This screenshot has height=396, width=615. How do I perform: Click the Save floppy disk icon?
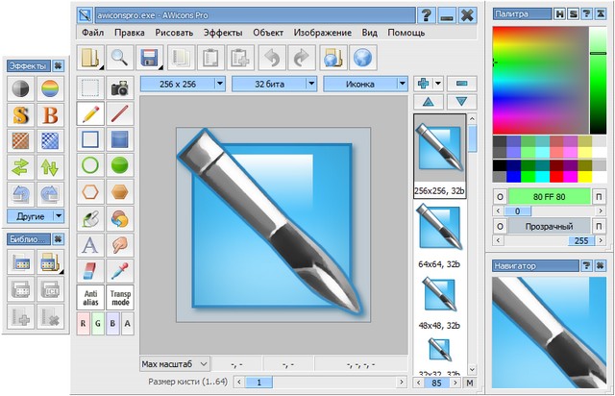pos(149,58)
